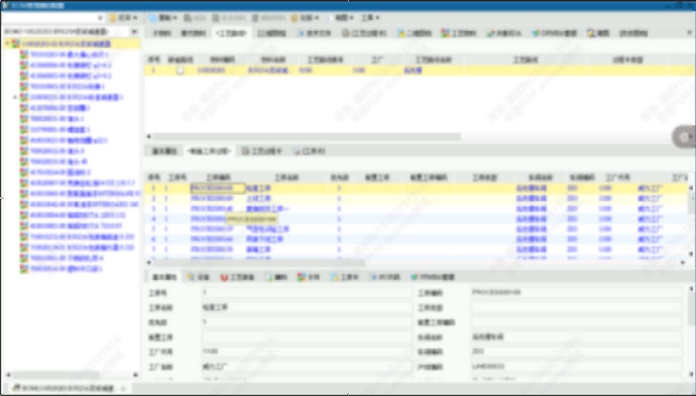Select the last item in the BOM tree

(67, 268)
